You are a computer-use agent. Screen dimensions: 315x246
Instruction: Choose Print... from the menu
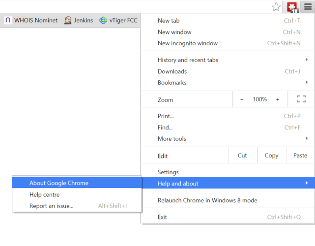click(x=228, y=116)
